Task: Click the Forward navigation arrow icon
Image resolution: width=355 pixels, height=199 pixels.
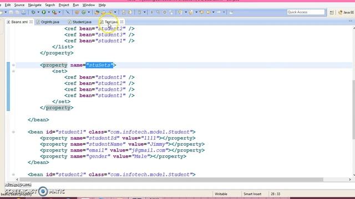Action: (x=219, y=12)
